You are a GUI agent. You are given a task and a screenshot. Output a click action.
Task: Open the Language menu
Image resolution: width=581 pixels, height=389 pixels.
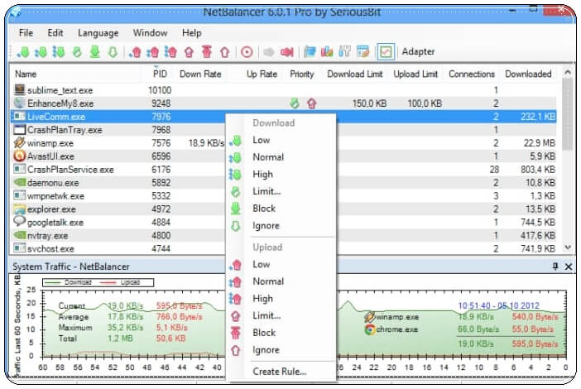[x=98, y=33]
